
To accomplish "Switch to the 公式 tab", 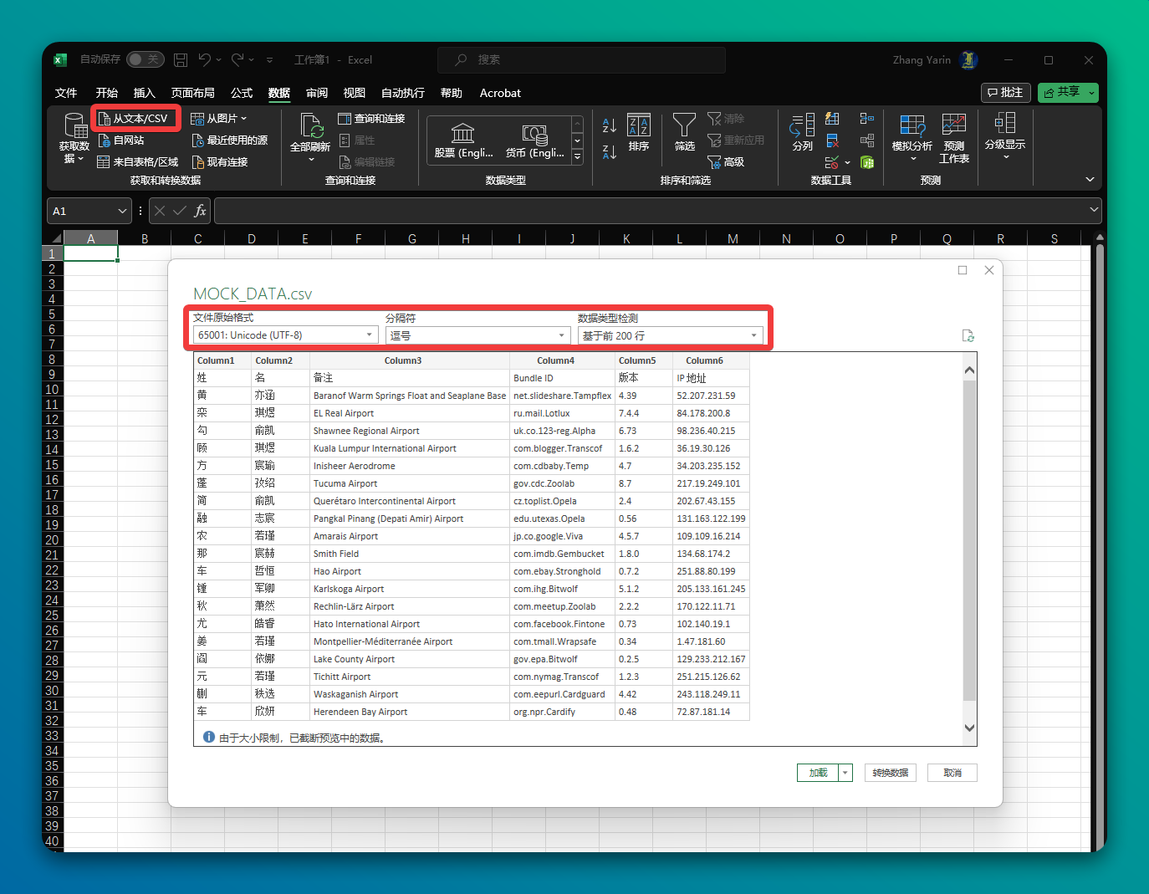I will (x=242, y=93).
